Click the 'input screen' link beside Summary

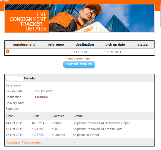[x=33, y=142]
